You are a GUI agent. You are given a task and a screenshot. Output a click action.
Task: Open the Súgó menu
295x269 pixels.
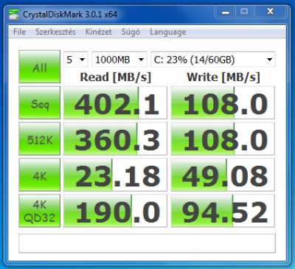(131, 32)
